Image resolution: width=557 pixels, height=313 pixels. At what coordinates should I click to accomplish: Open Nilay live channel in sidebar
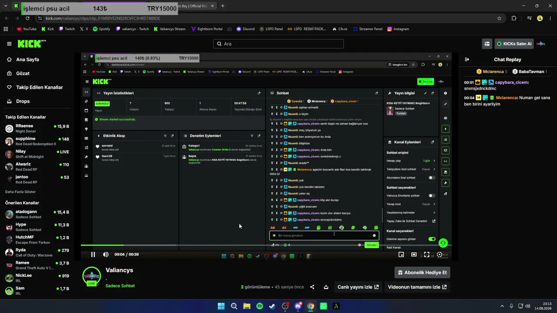point(37,154)
